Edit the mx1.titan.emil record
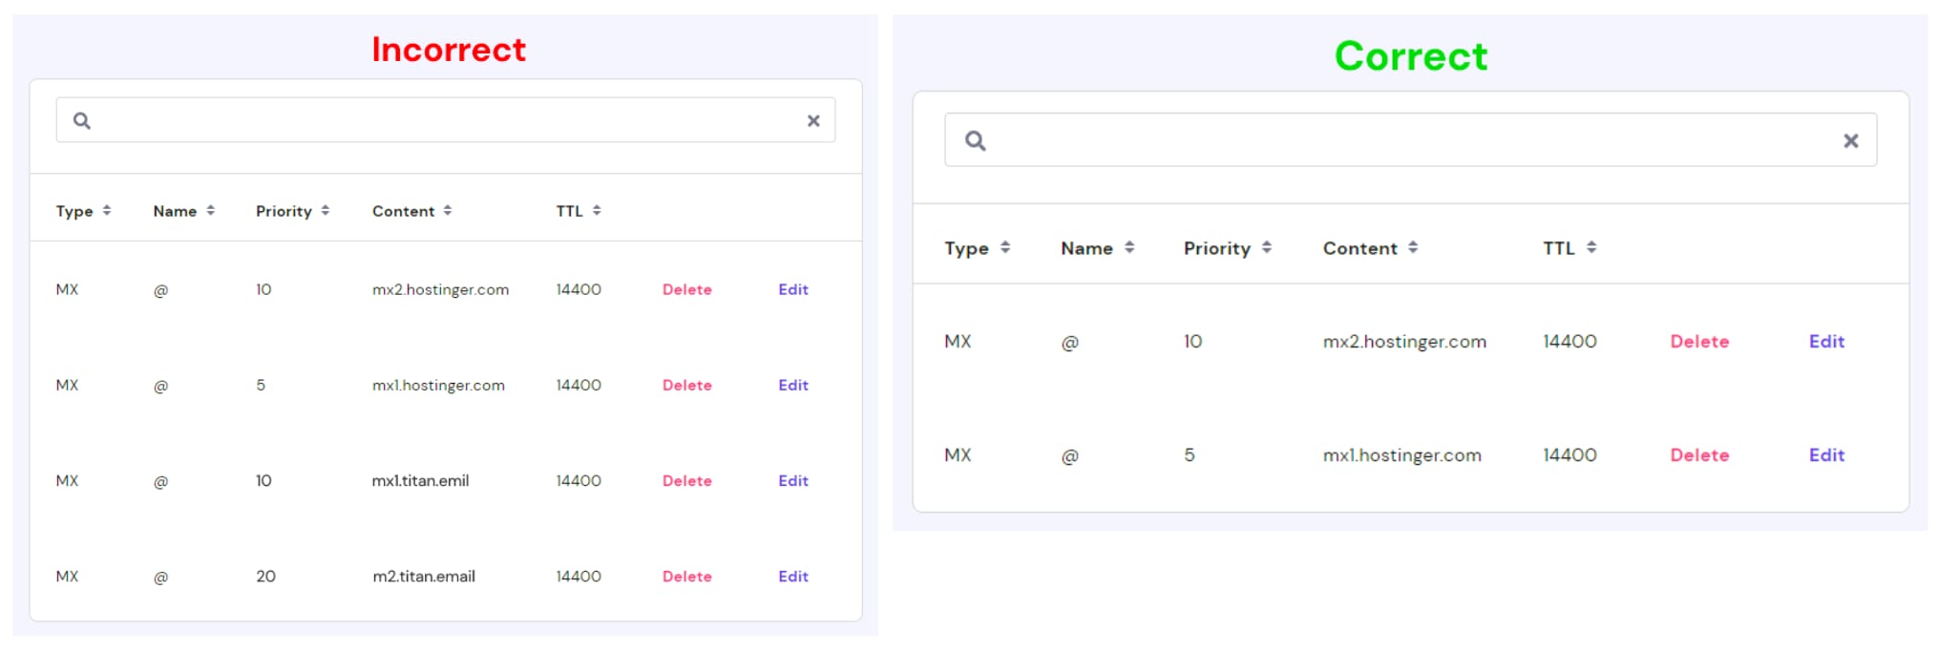This screenshot has width=1938, height=653. 793,480
